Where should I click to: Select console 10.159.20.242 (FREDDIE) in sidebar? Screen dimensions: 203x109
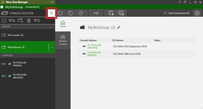28,64
